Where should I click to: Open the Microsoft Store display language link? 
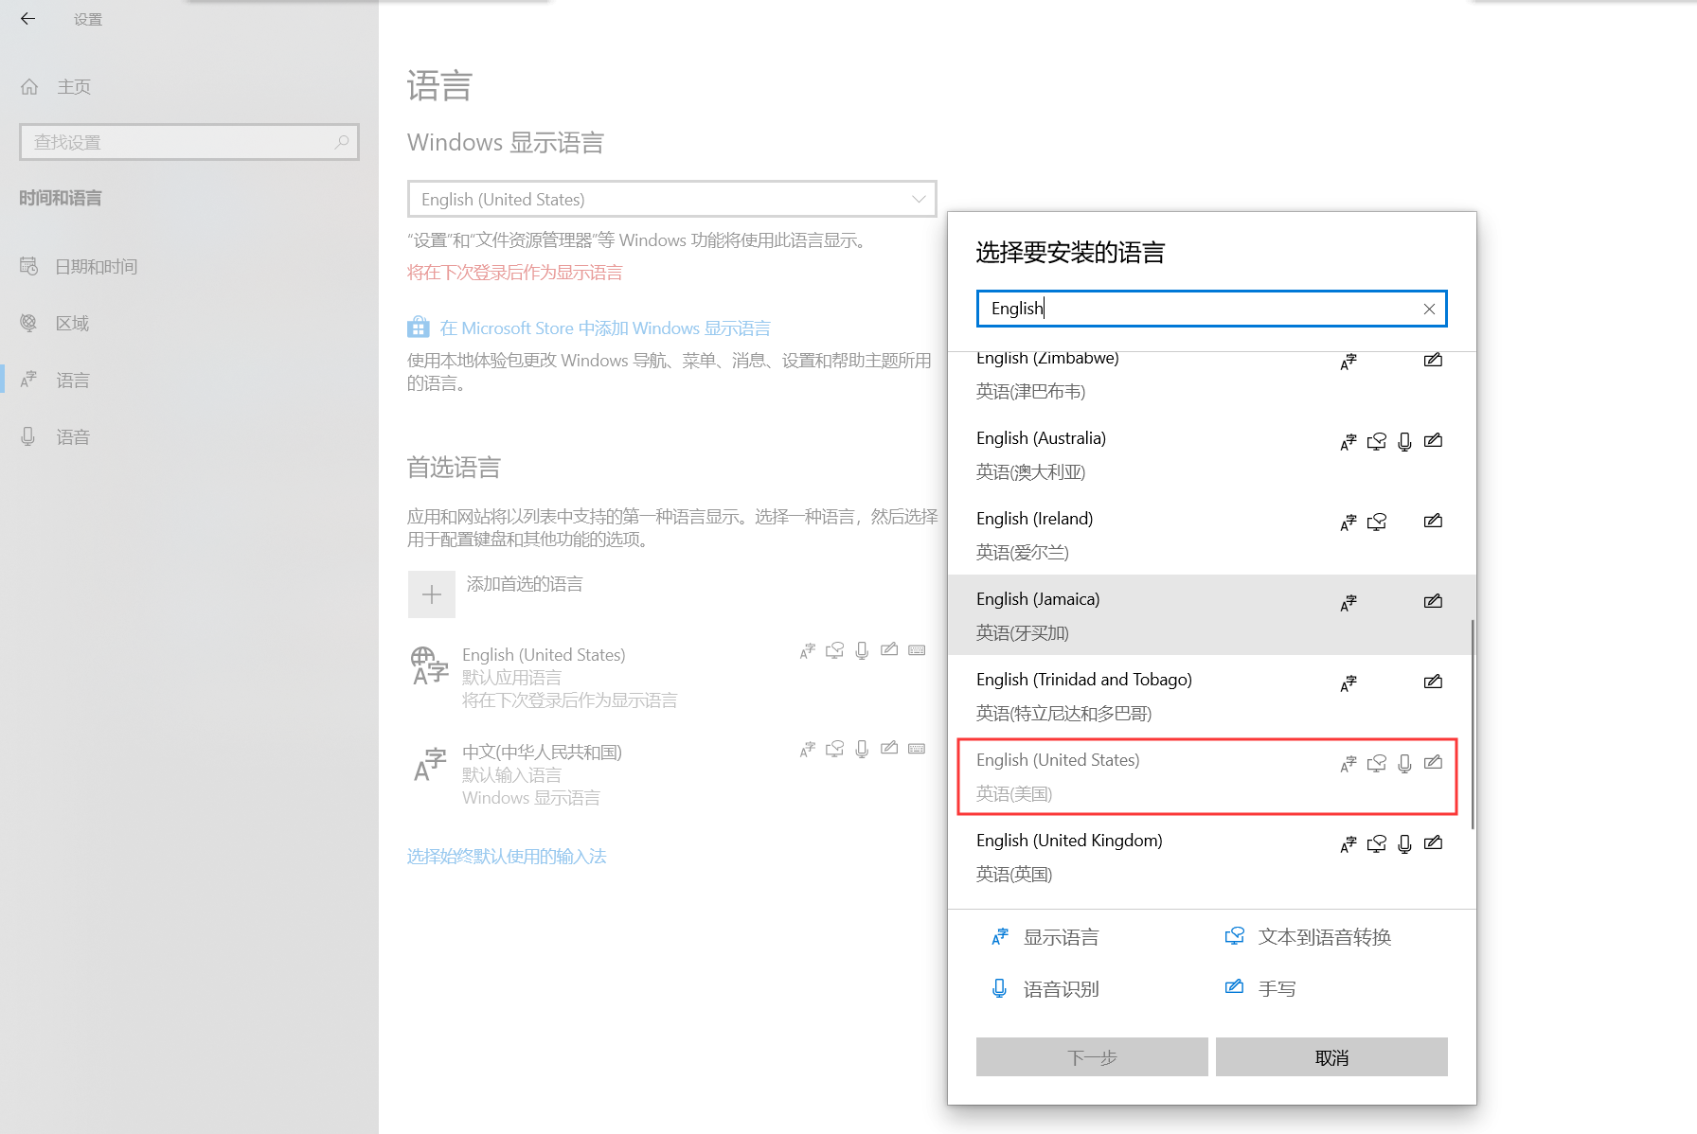click(x=604, y=328)
